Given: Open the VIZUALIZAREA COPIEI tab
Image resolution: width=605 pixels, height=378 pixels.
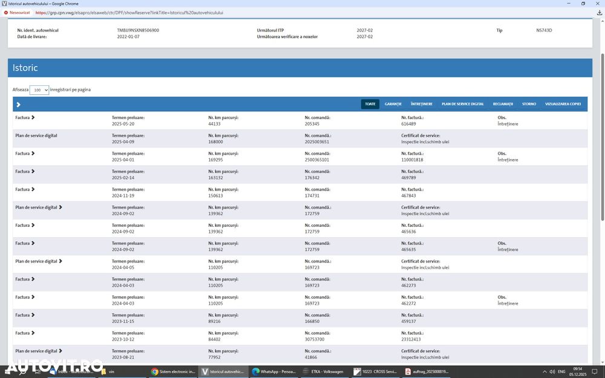Looking at the screenshot, I should (563, 104).
